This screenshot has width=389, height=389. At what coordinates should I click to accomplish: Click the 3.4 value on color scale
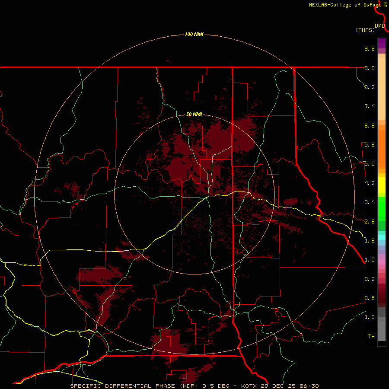pos(370,202)
